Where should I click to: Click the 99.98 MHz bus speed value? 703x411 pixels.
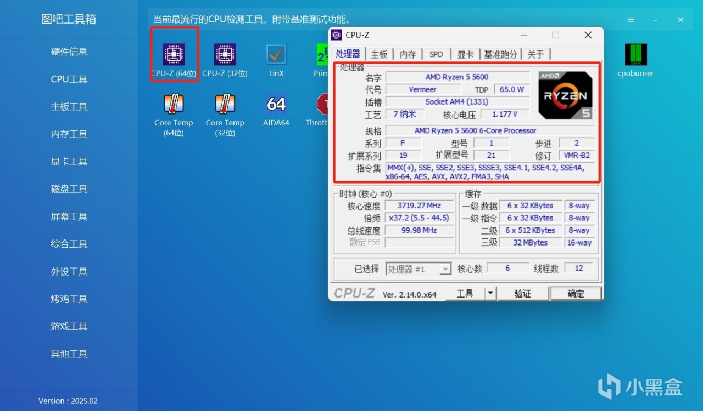point(420,230)
